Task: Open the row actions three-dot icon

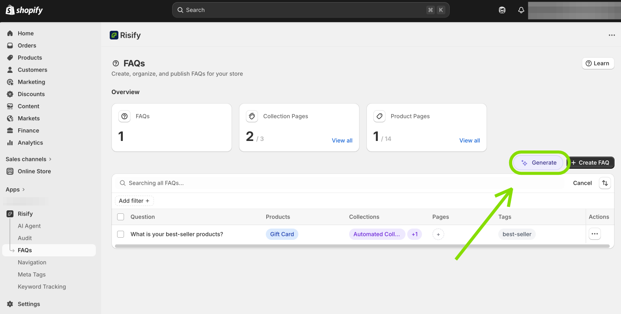Action: [x=595, y=234]
